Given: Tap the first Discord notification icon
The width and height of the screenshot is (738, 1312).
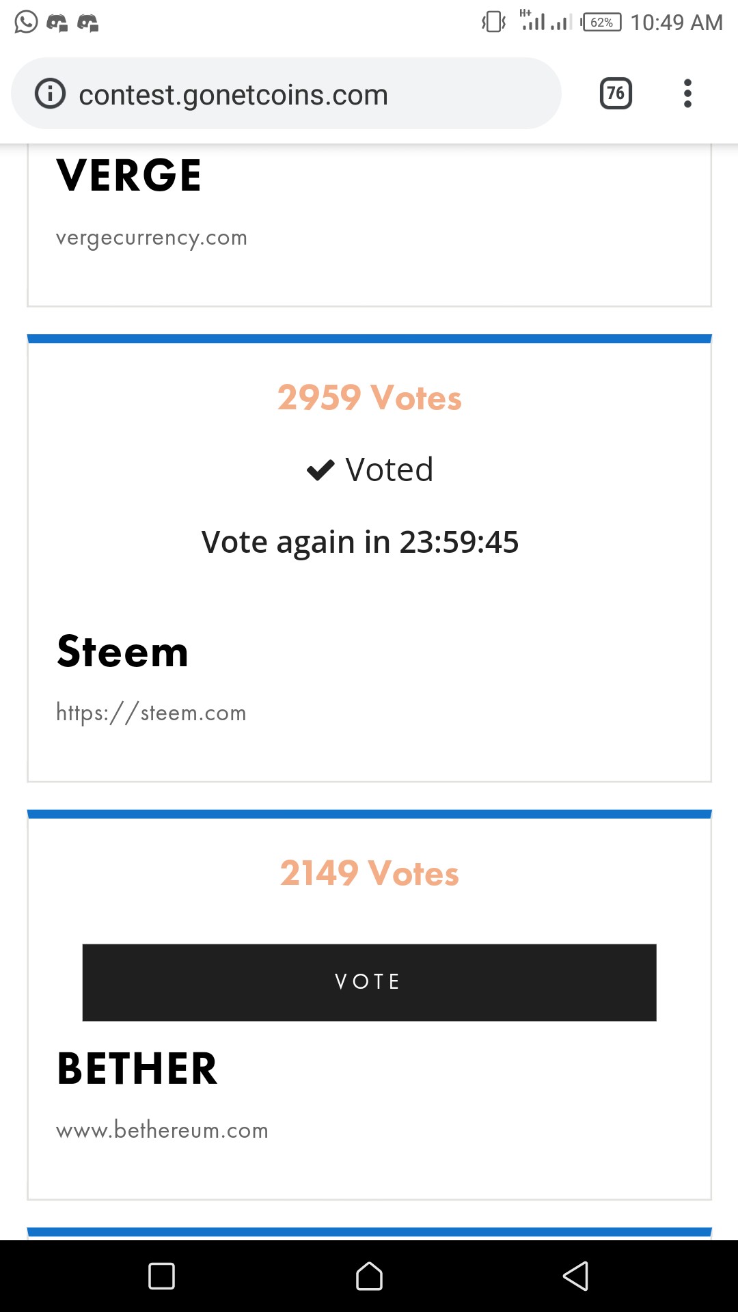Looking at the screenshot, I should (57, 23).
